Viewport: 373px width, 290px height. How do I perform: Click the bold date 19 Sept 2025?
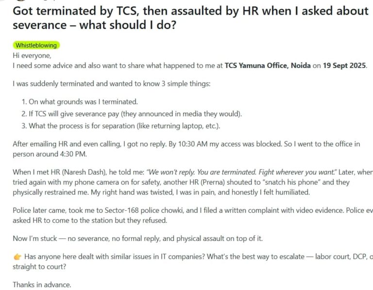(x=344, y=66)
